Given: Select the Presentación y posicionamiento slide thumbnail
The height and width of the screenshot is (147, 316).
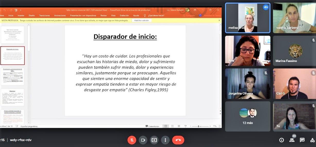Looking at the screenshot, I should 12,76.
